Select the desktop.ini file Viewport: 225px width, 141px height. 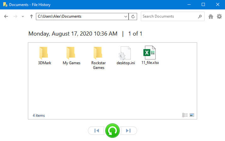pos(126,56)
